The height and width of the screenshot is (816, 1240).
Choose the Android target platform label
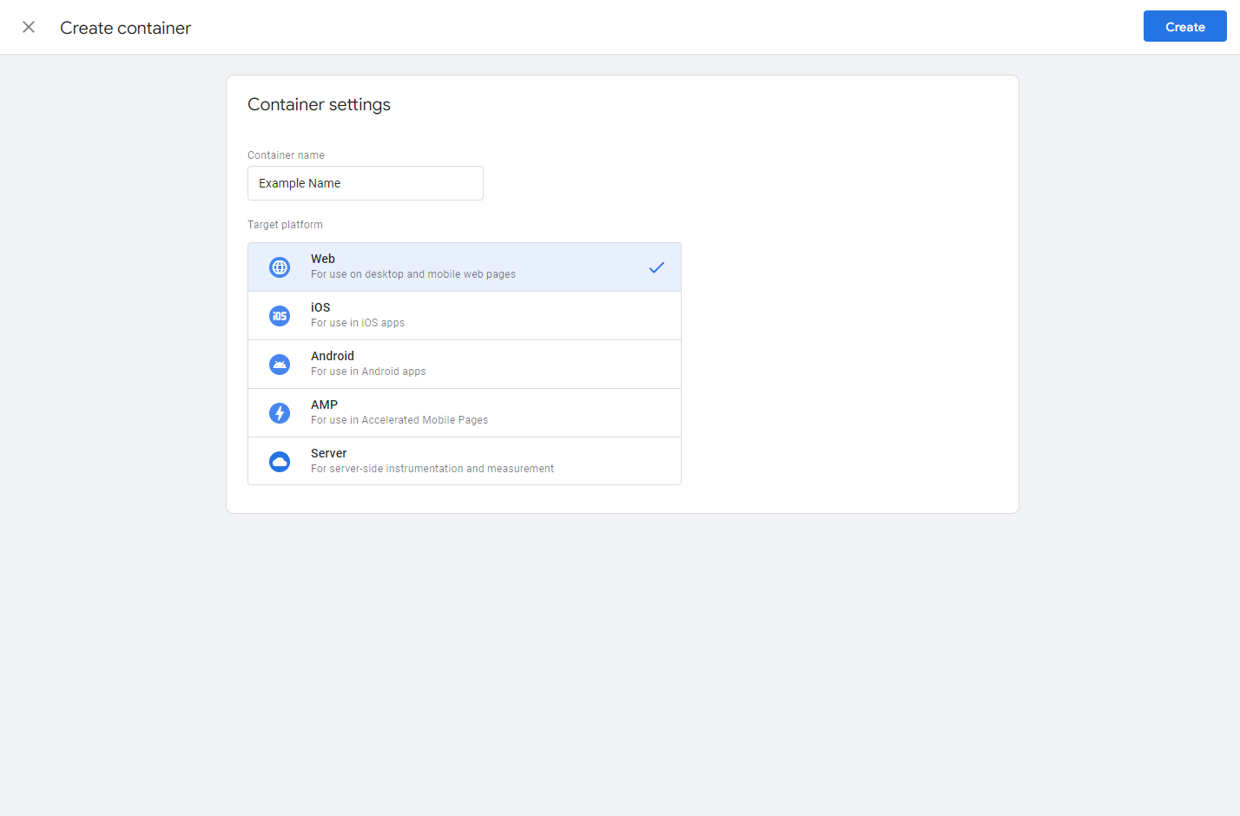(x=333, y=356)
